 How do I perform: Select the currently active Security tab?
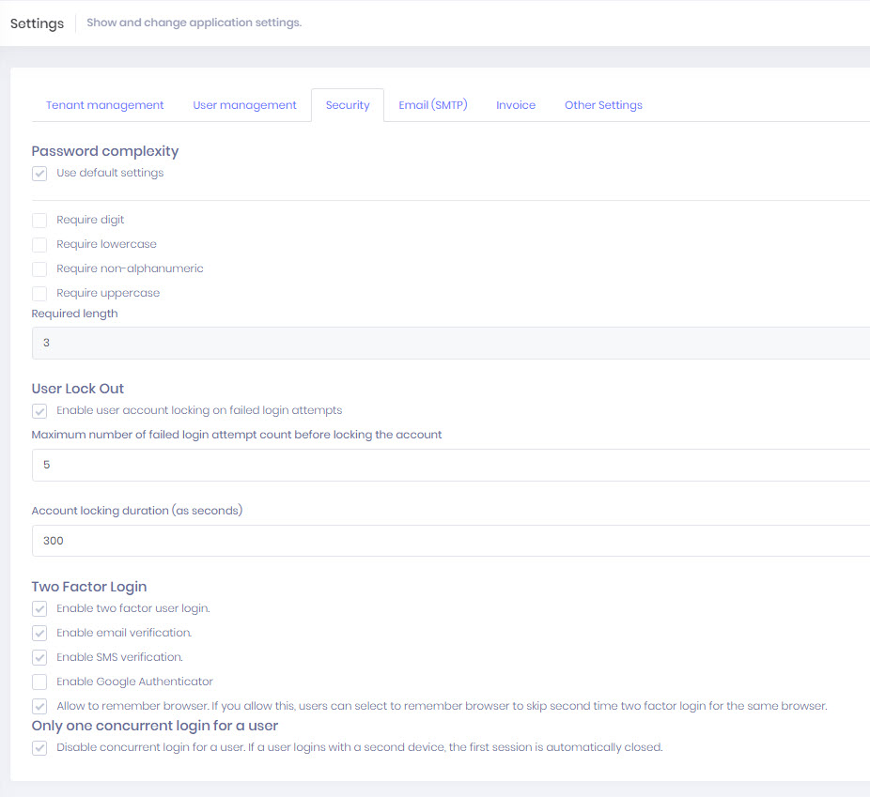347,104
